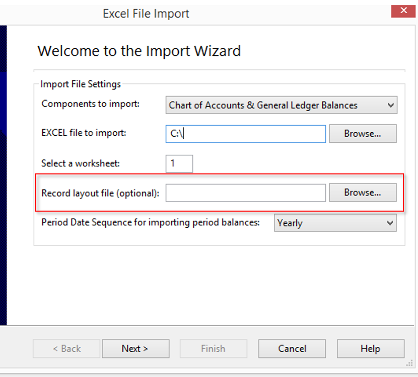This screenshot has width=418, height=377.
Task: Focus the Select a worksheet number field
Action: tap(179, 163)
